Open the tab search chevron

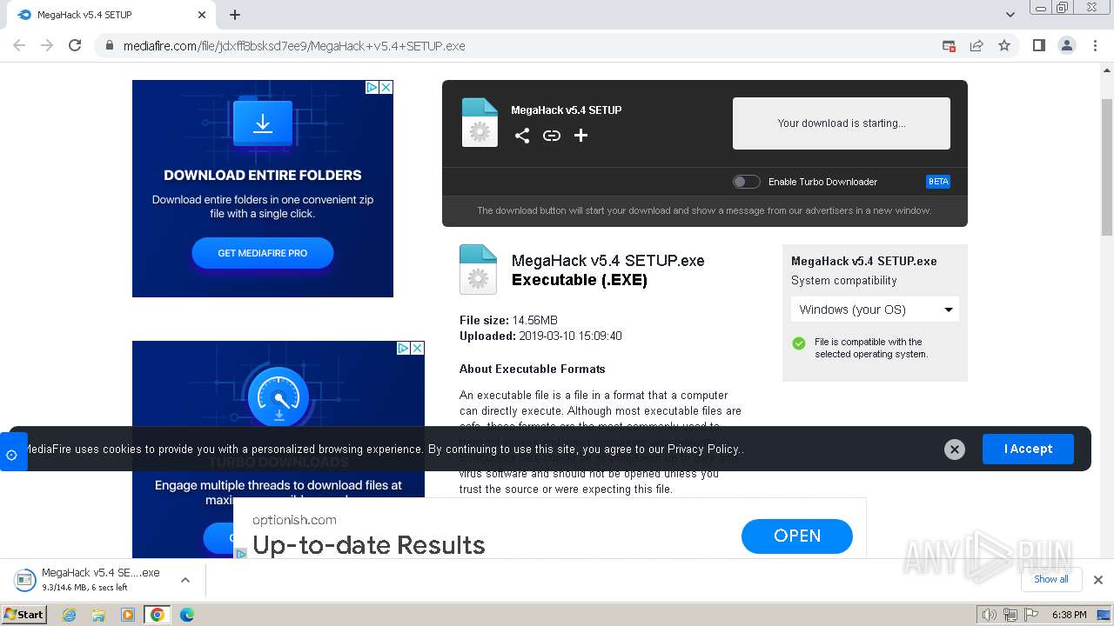[x=1010, y=15]
